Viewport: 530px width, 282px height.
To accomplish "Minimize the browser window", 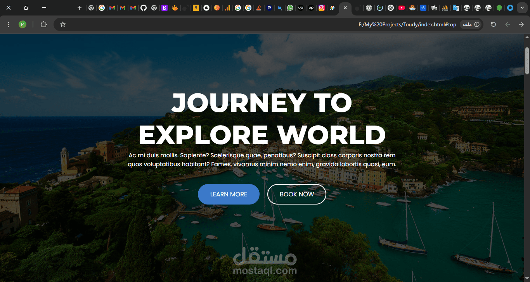I will point(44,8).
